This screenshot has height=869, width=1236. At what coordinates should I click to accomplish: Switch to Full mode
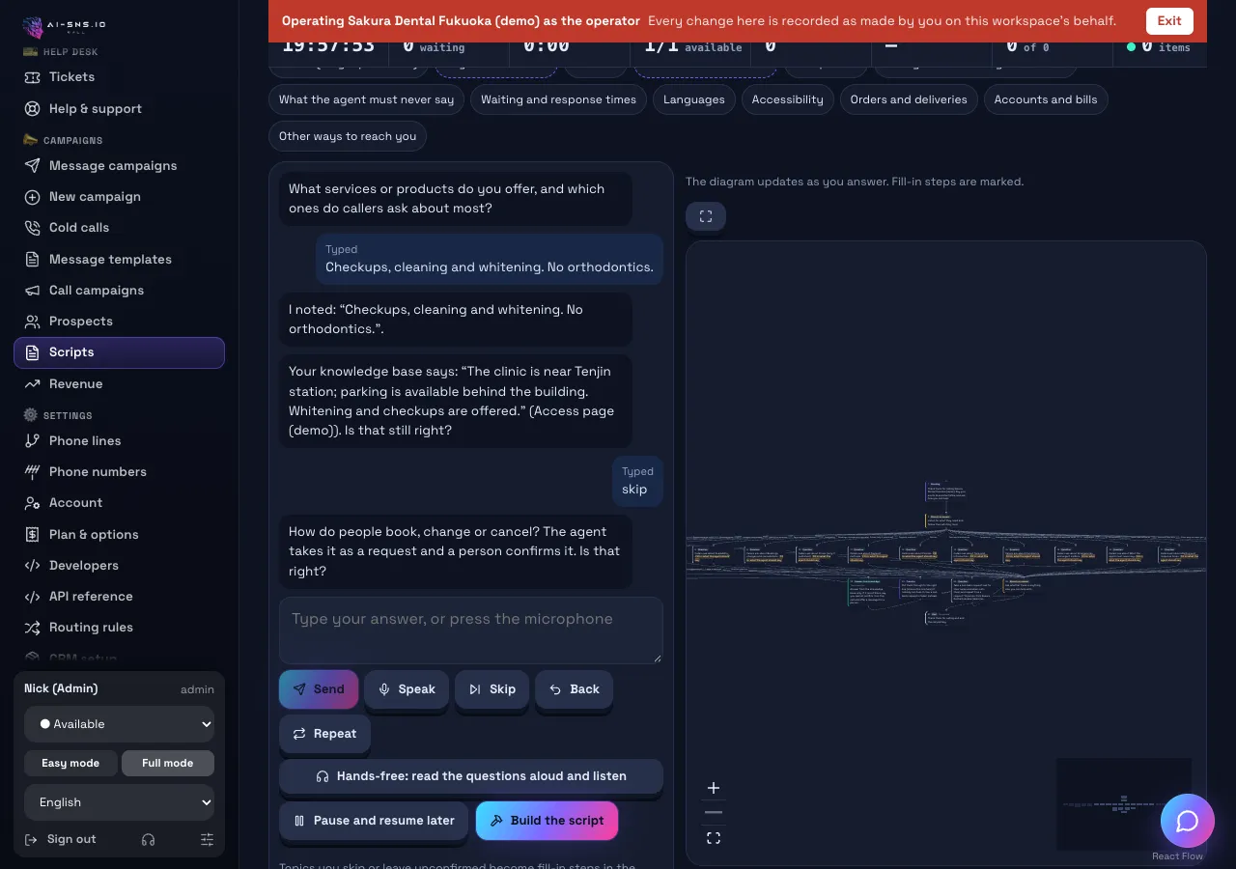coord(168,763)
